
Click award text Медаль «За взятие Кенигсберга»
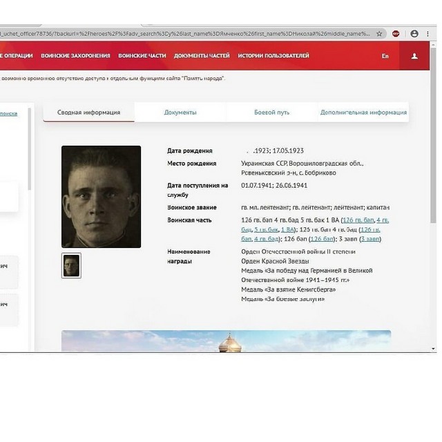(x=289, y=289)
